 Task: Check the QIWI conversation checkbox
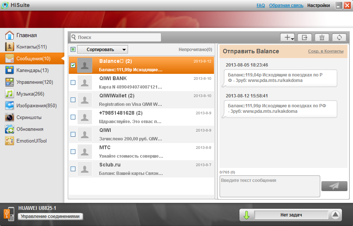[73, 134]
